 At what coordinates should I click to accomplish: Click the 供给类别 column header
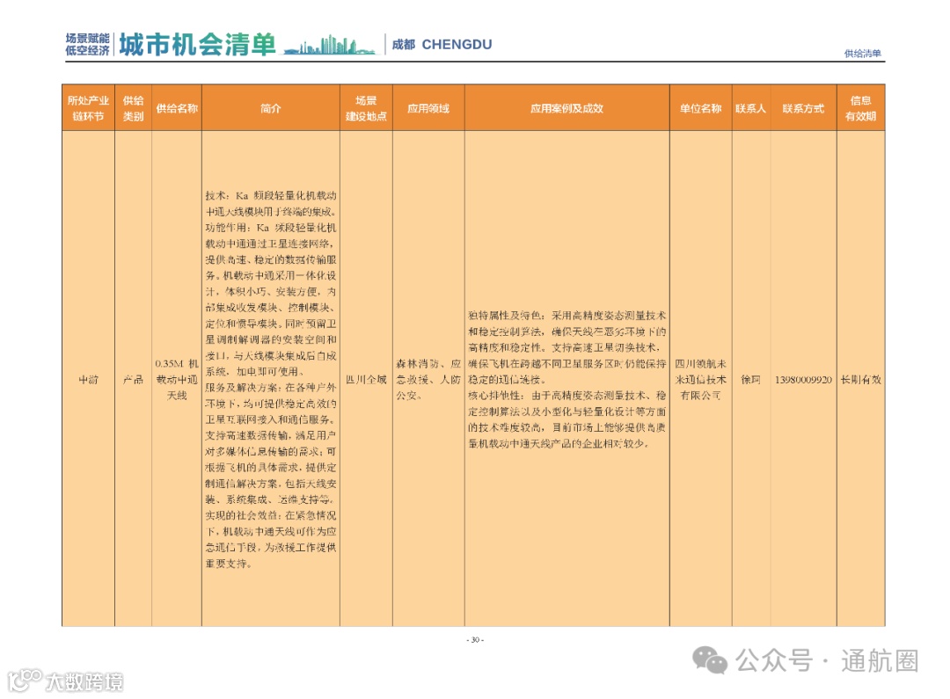[x=134, y=108]
